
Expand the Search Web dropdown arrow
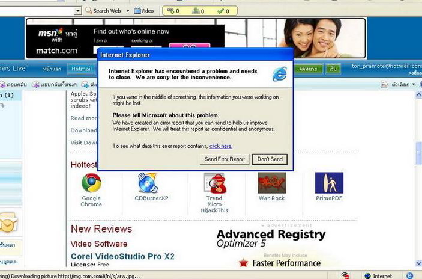tap(128, 11)
